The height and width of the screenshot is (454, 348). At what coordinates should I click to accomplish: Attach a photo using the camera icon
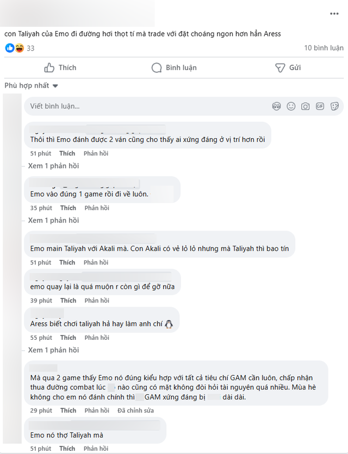tap(306, 107)
